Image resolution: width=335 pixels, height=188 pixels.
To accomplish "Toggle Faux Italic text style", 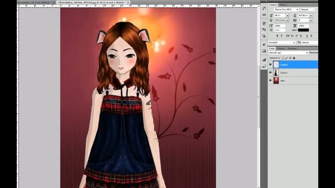I will (282, 36).
